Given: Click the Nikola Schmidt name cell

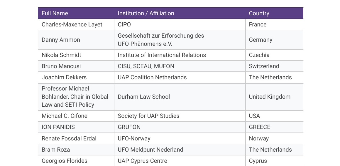Looking at the screenshot, I should tap(61, 55).
